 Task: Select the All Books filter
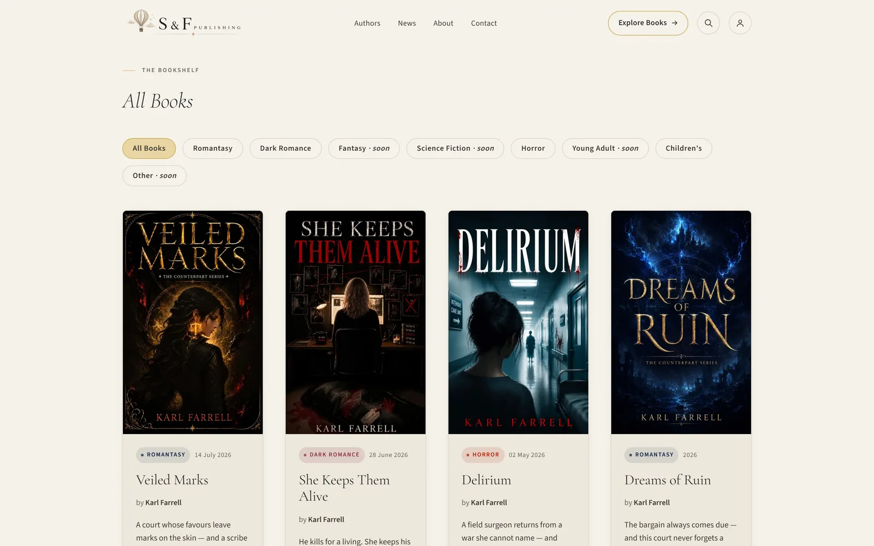click(x=149, y=149)
